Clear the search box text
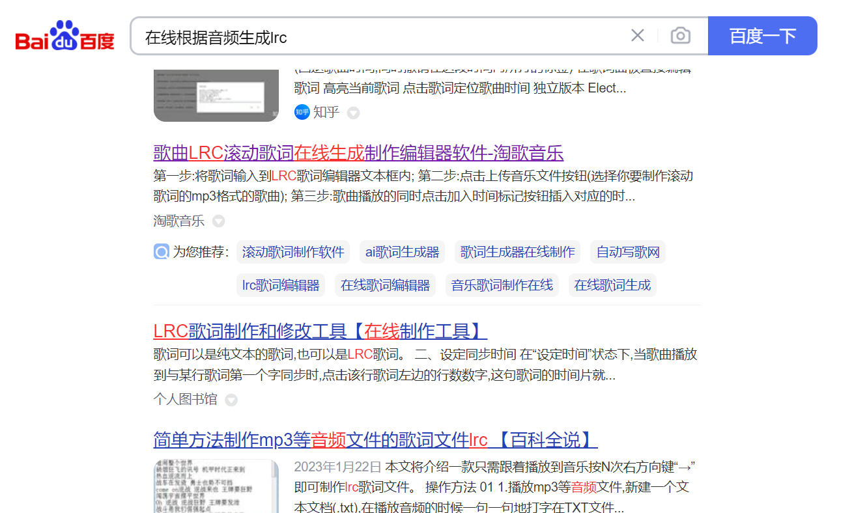The width and height of the screenshot is (852, 513). 637,36
